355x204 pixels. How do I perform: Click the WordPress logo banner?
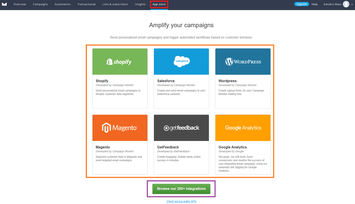(243, 62)
